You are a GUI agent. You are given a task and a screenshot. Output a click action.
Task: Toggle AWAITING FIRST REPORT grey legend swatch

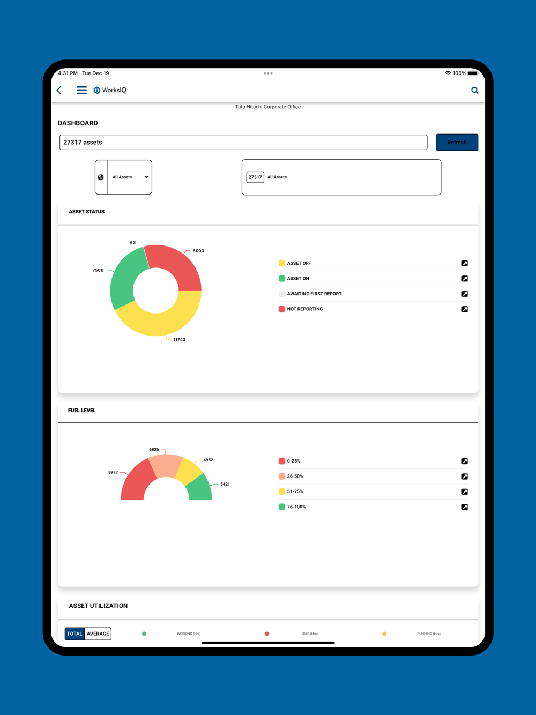click(282, 294)
